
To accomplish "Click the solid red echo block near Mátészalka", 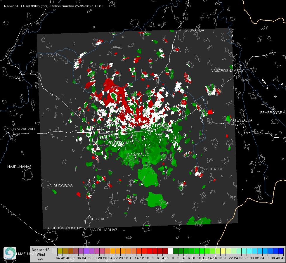I will point(210,112).
